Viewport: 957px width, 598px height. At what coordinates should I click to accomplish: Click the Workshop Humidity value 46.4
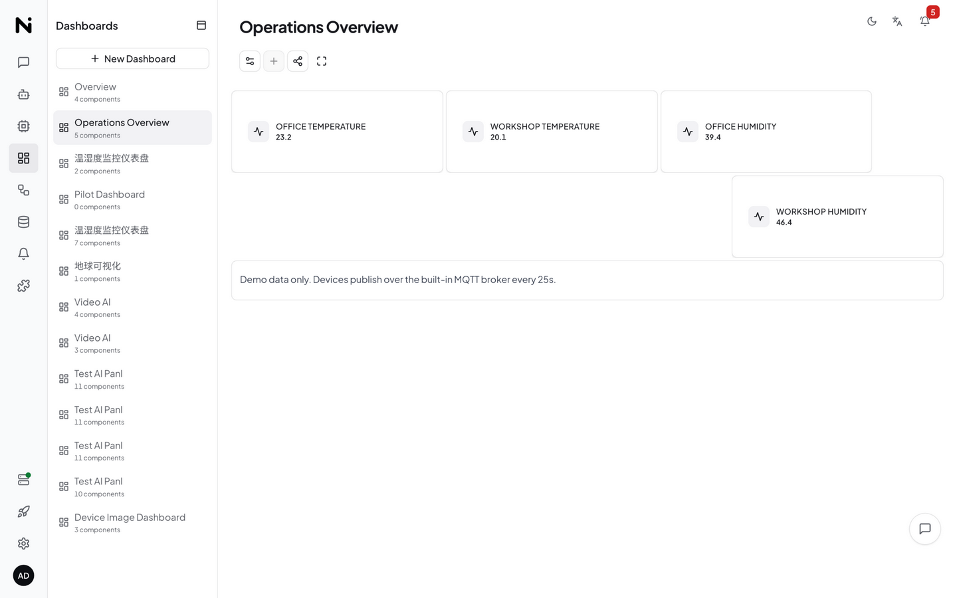(x=784, y=223)
